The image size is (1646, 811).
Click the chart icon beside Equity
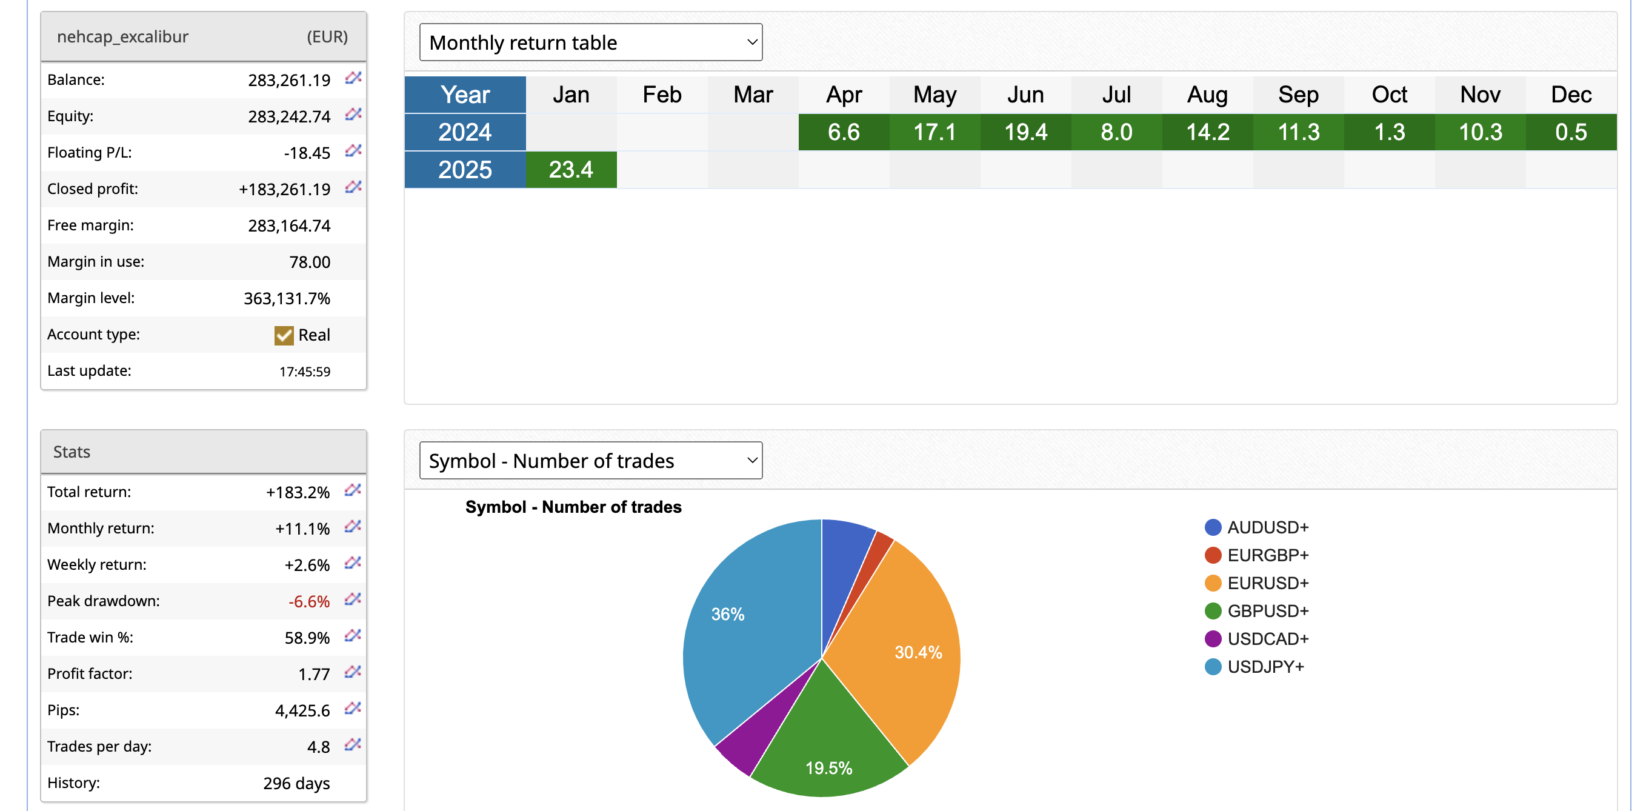353,115
